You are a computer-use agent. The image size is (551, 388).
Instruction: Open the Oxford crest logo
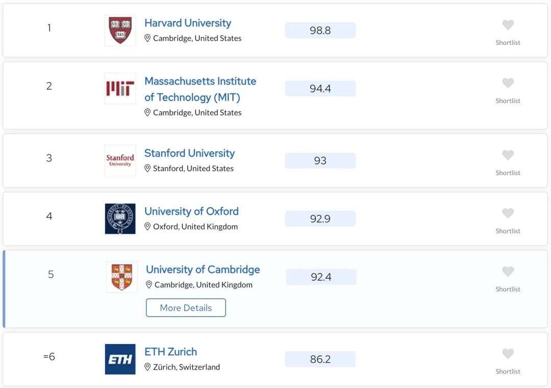[120, 219]
